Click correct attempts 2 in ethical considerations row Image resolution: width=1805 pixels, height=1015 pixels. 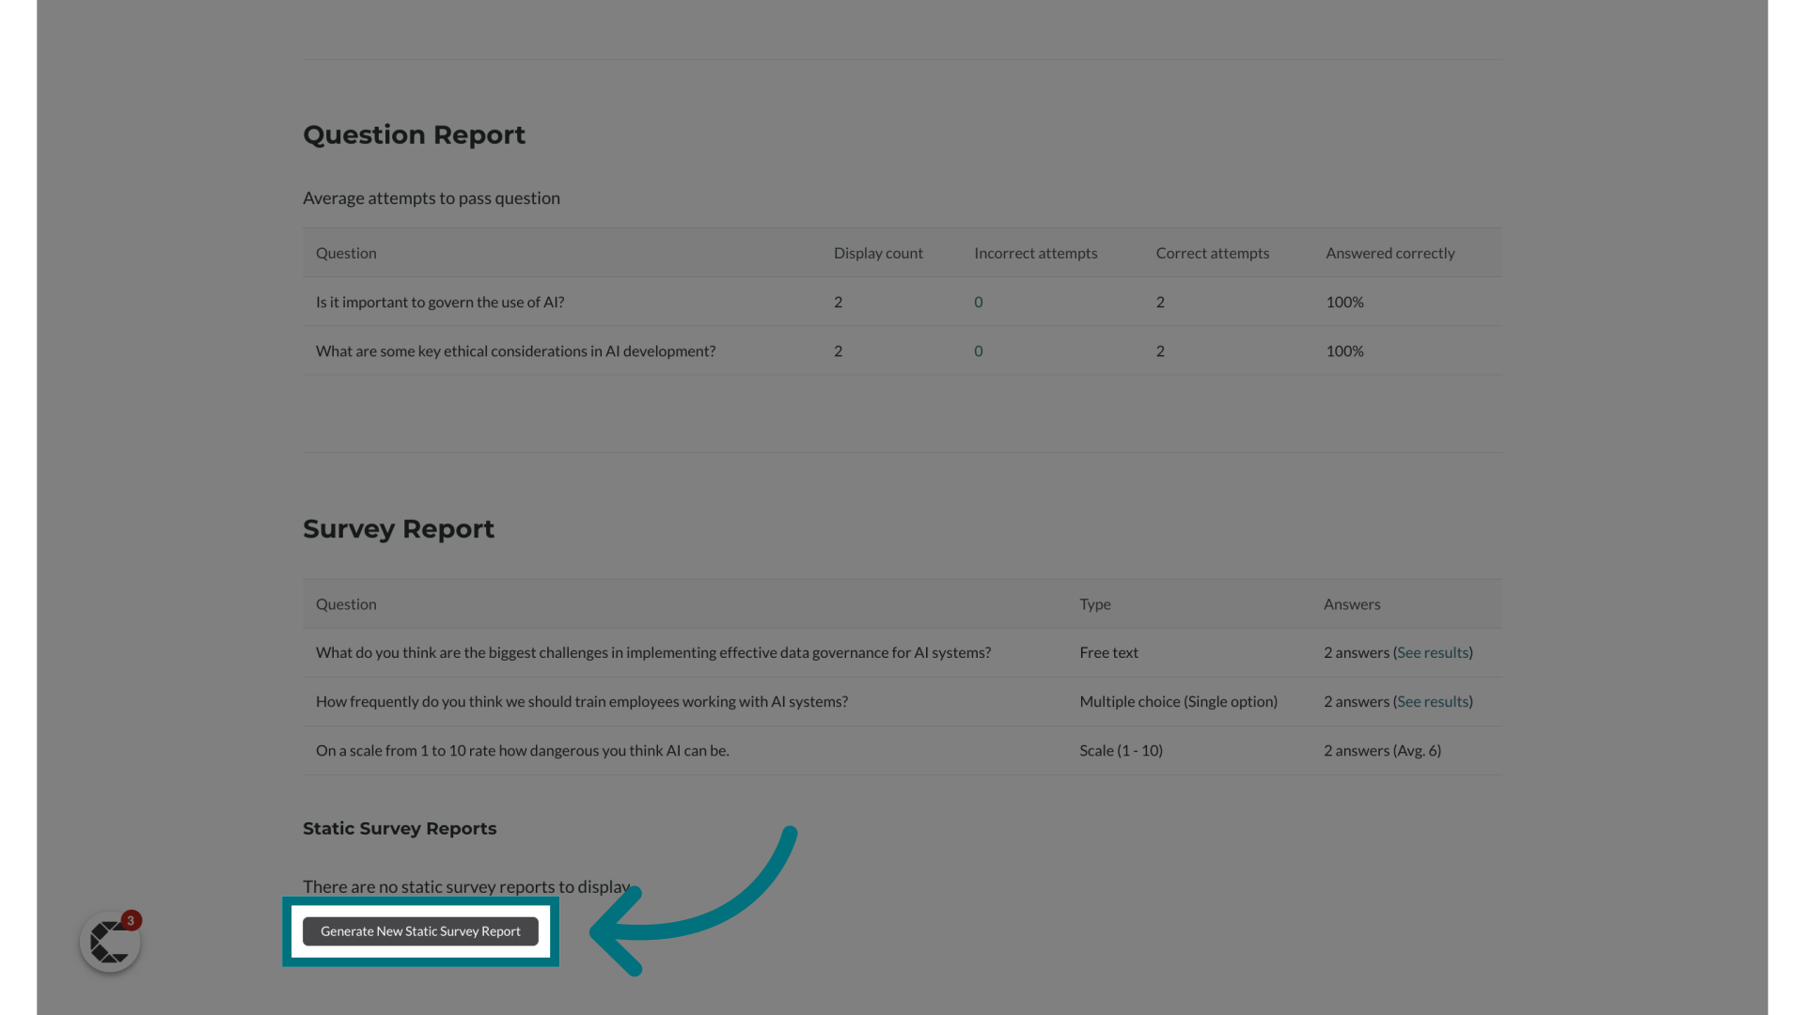(x=1160, y=351)
